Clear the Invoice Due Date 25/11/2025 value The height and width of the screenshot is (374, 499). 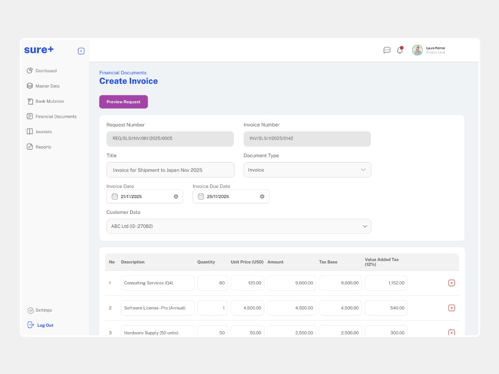[262, 196]
